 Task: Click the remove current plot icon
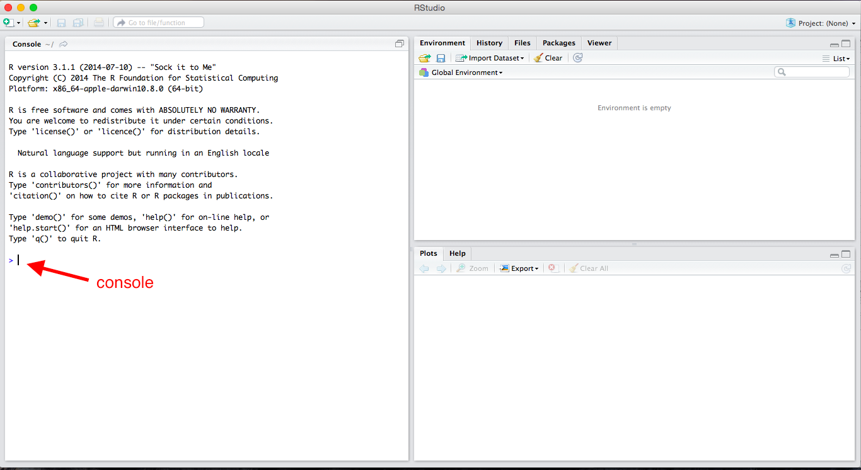pyautogui.click(x=553, y=268)
